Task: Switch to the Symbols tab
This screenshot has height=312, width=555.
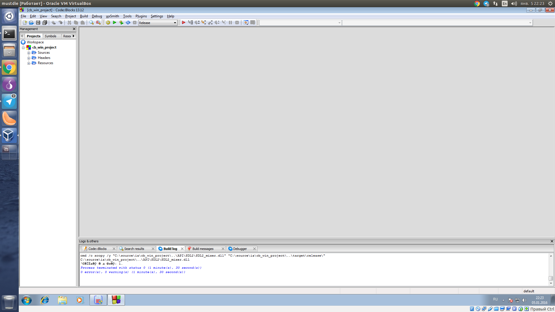Action: point(50,36)
